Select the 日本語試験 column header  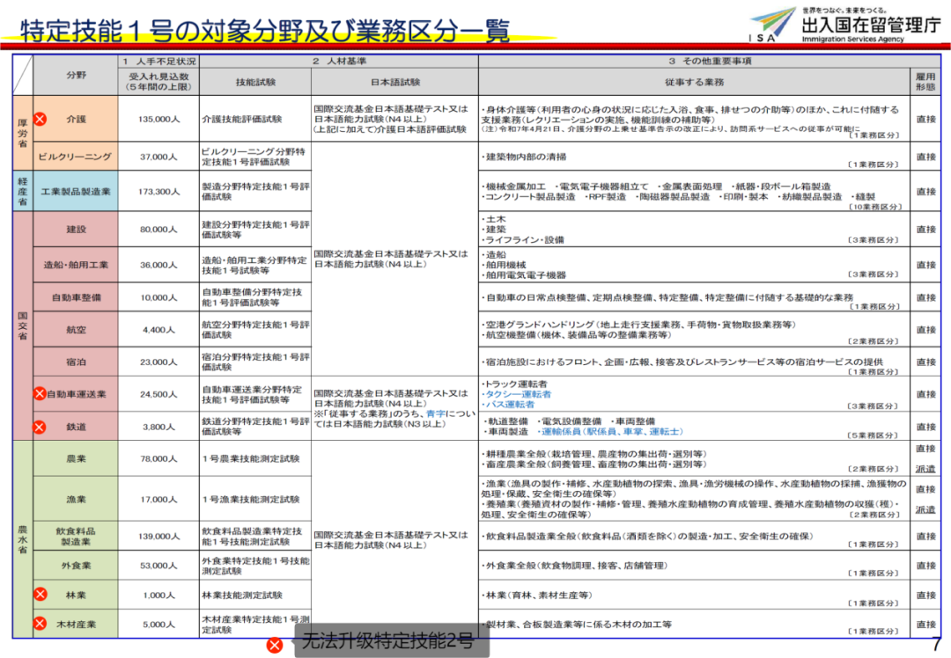pyautogui.click(x=394, y=82)
